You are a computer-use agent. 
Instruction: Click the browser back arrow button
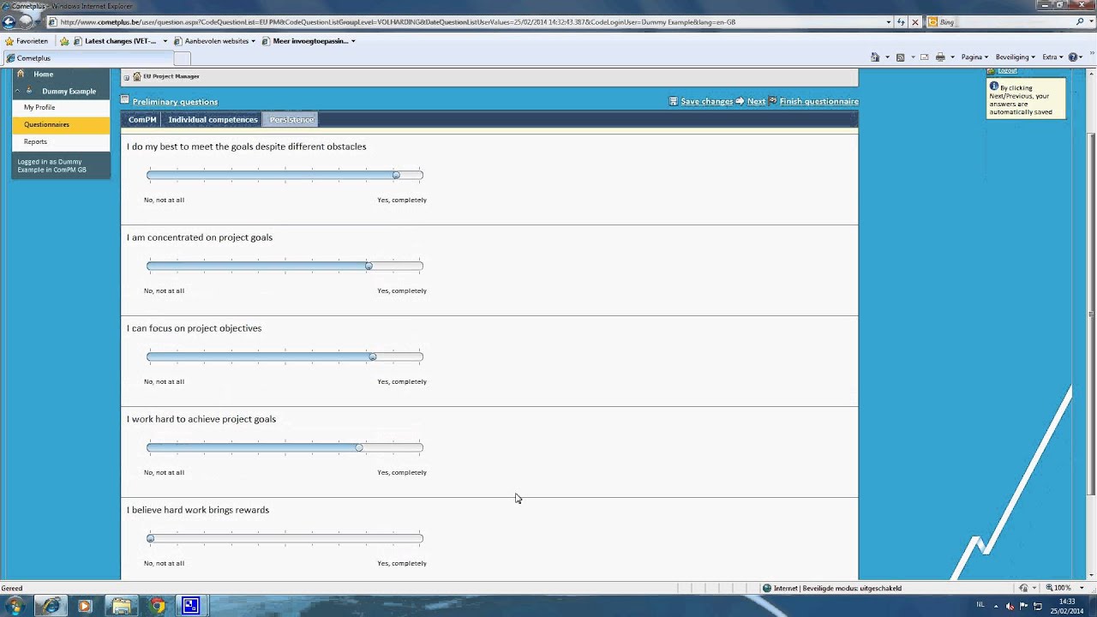pyautogui.click(x=9, y=21)
